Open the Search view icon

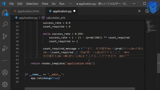point(5,24)
